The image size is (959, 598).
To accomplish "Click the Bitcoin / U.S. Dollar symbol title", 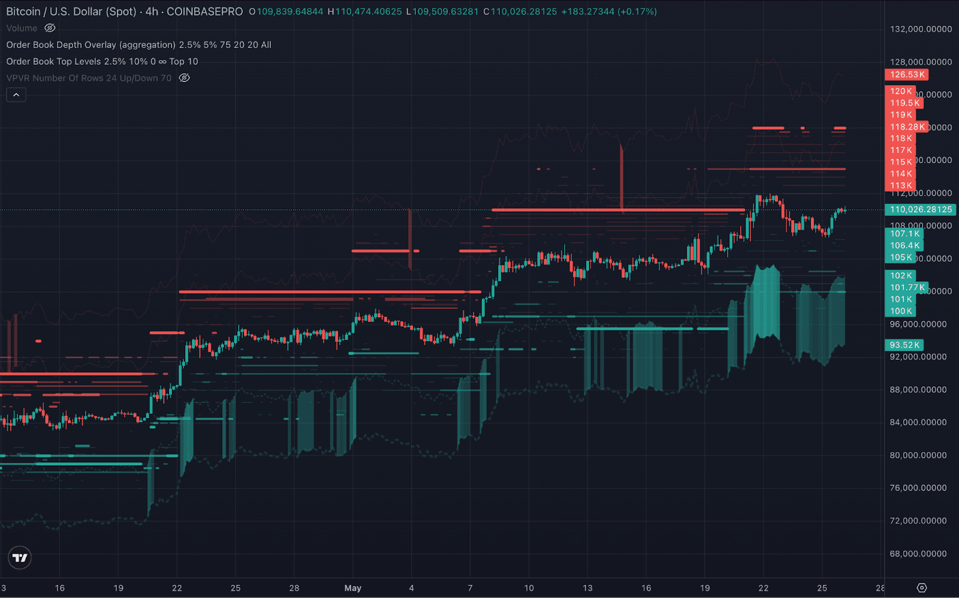I will click(71, 11).
